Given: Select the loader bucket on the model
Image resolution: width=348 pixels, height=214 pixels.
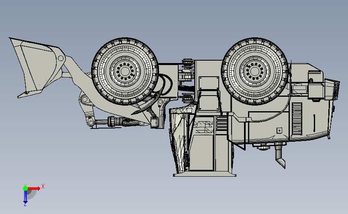Looking at the screenshot, I should (x=37, y=67).
